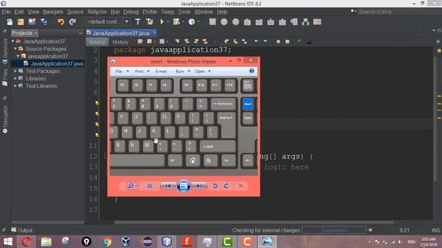Viewport: 442px width, 248px height.
Task: Open the File menu in NetBeans
Action: (x=6, y=12)
